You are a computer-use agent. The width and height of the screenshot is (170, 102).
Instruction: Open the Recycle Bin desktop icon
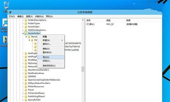click(7, 5)
